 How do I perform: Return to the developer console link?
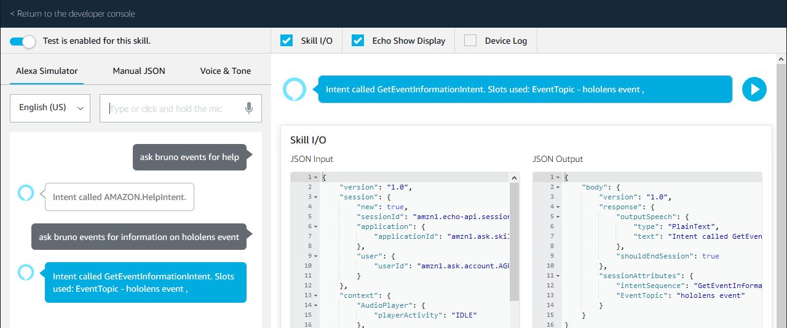point(73,14)
